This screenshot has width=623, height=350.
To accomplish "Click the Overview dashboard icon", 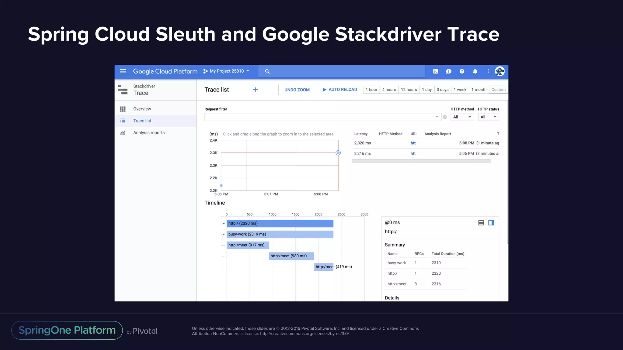I will click(123, 109).
